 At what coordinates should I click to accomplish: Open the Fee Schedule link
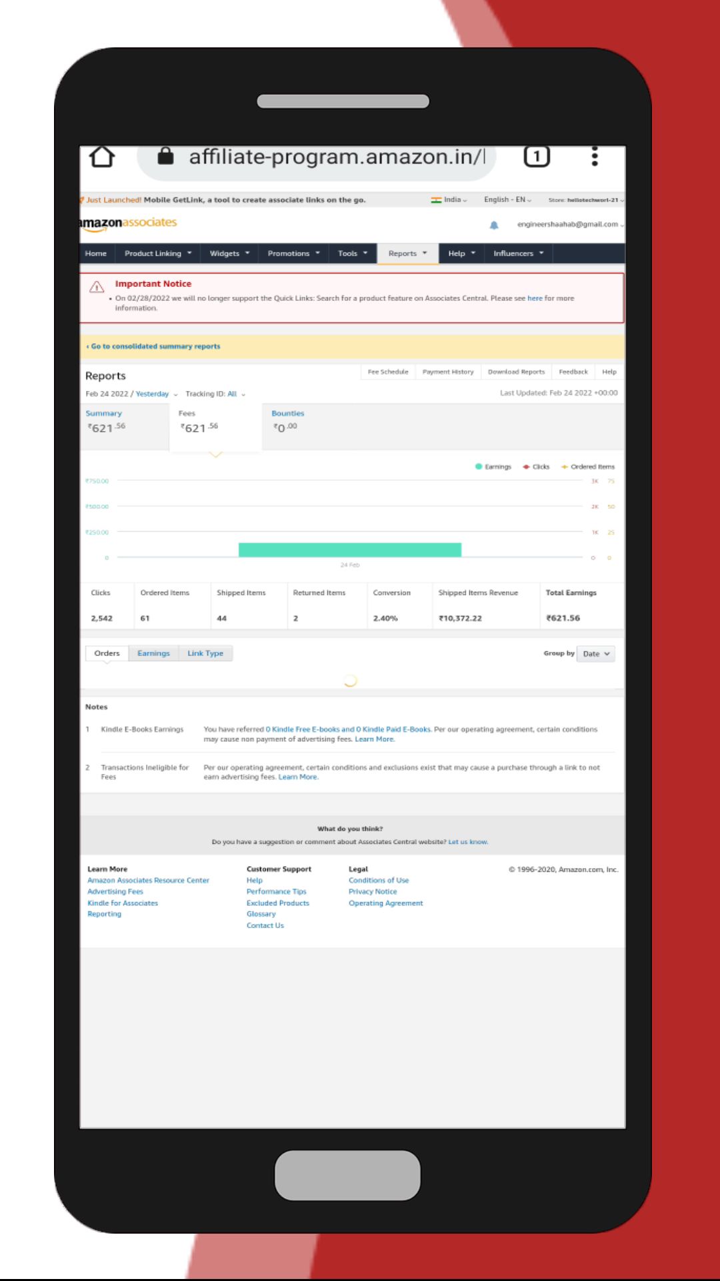click(x=388, y=372)
